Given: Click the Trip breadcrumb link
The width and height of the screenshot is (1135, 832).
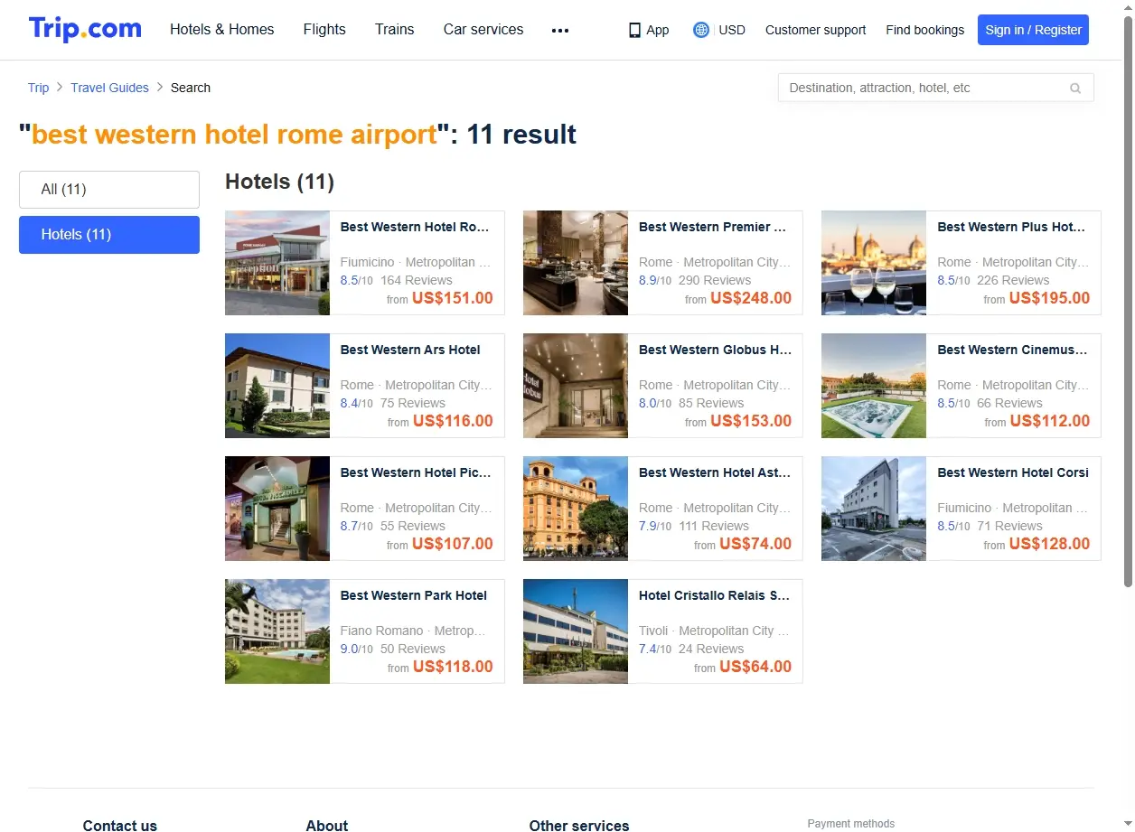Looking at the screenshot, I should [38, 88].
